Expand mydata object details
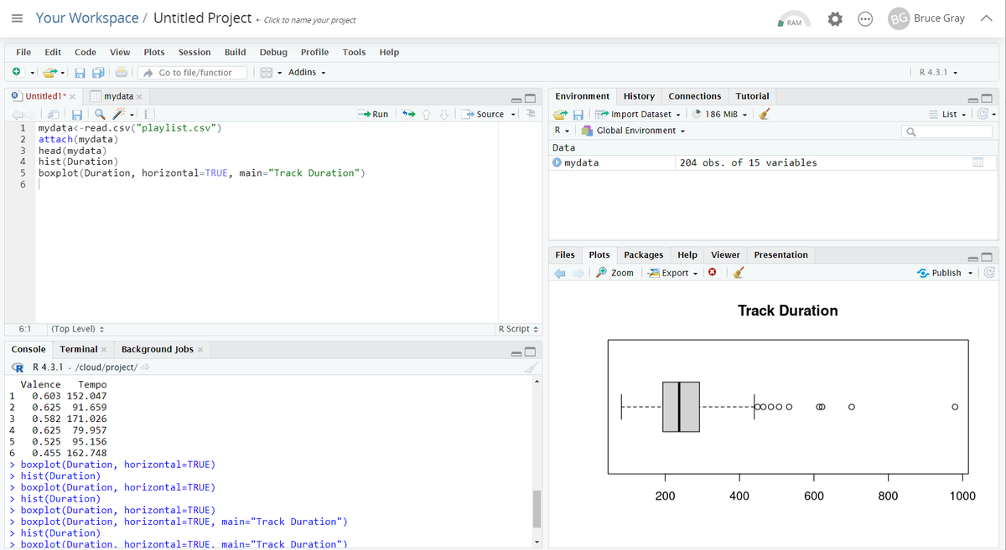This screenshot has width=1006, height=550. (557, 162)
